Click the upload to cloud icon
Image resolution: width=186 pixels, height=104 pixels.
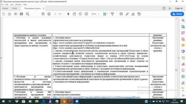coord(15,14)
